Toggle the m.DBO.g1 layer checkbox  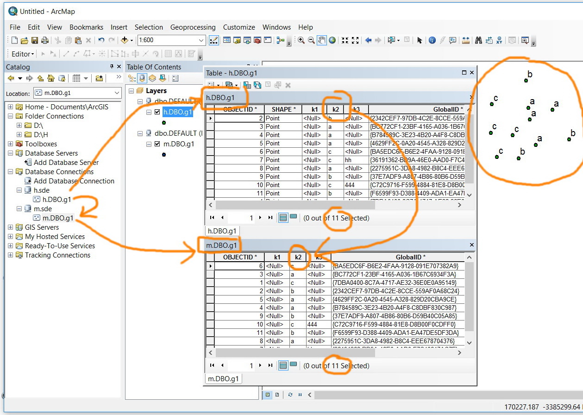pyautogui.click(x=157, y=144)
